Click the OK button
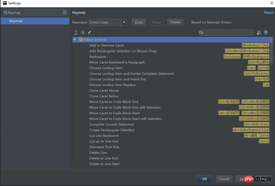Viewport: 275px width, 186px height. coord(205,179)
